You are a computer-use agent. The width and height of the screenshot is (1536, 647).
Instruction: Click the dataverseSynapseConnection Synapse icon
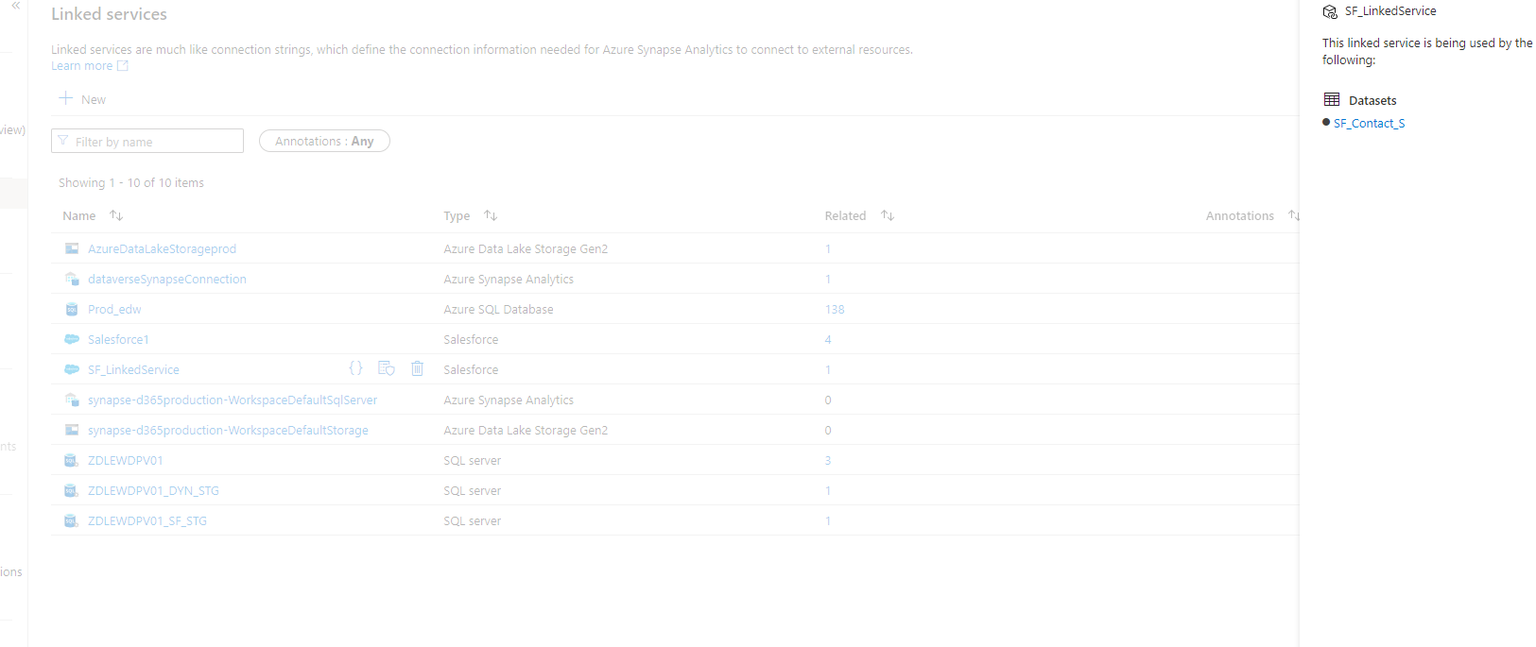[71, 279]
